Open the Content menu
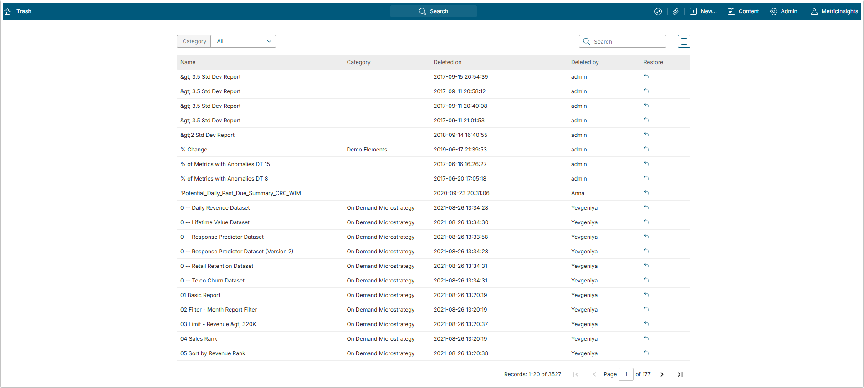This screenshot has height=388, width=864. point(743,11)
